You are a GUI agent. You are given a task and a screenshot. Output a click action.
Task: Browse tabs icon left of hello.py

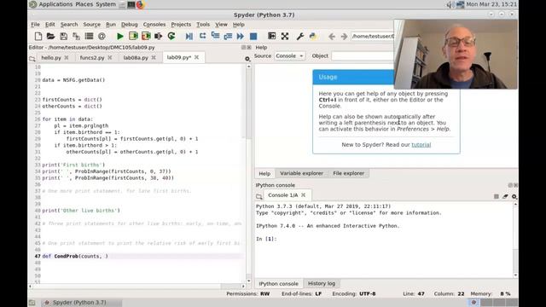click(x=32, y=59)
